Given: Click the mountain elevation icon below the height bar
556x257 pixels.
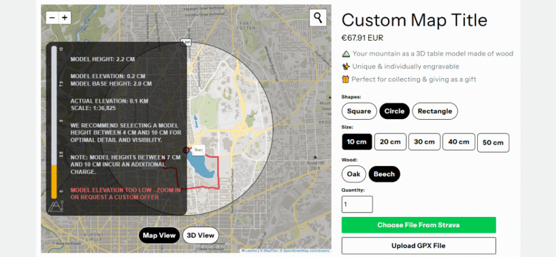Looking at the screenshot, I should coord(55,206).
